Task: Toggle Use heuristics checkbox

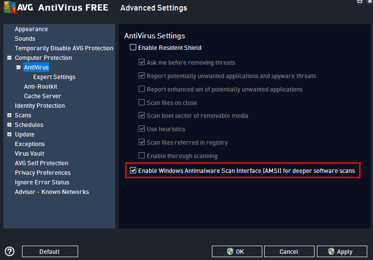Action: pos(141,129)
